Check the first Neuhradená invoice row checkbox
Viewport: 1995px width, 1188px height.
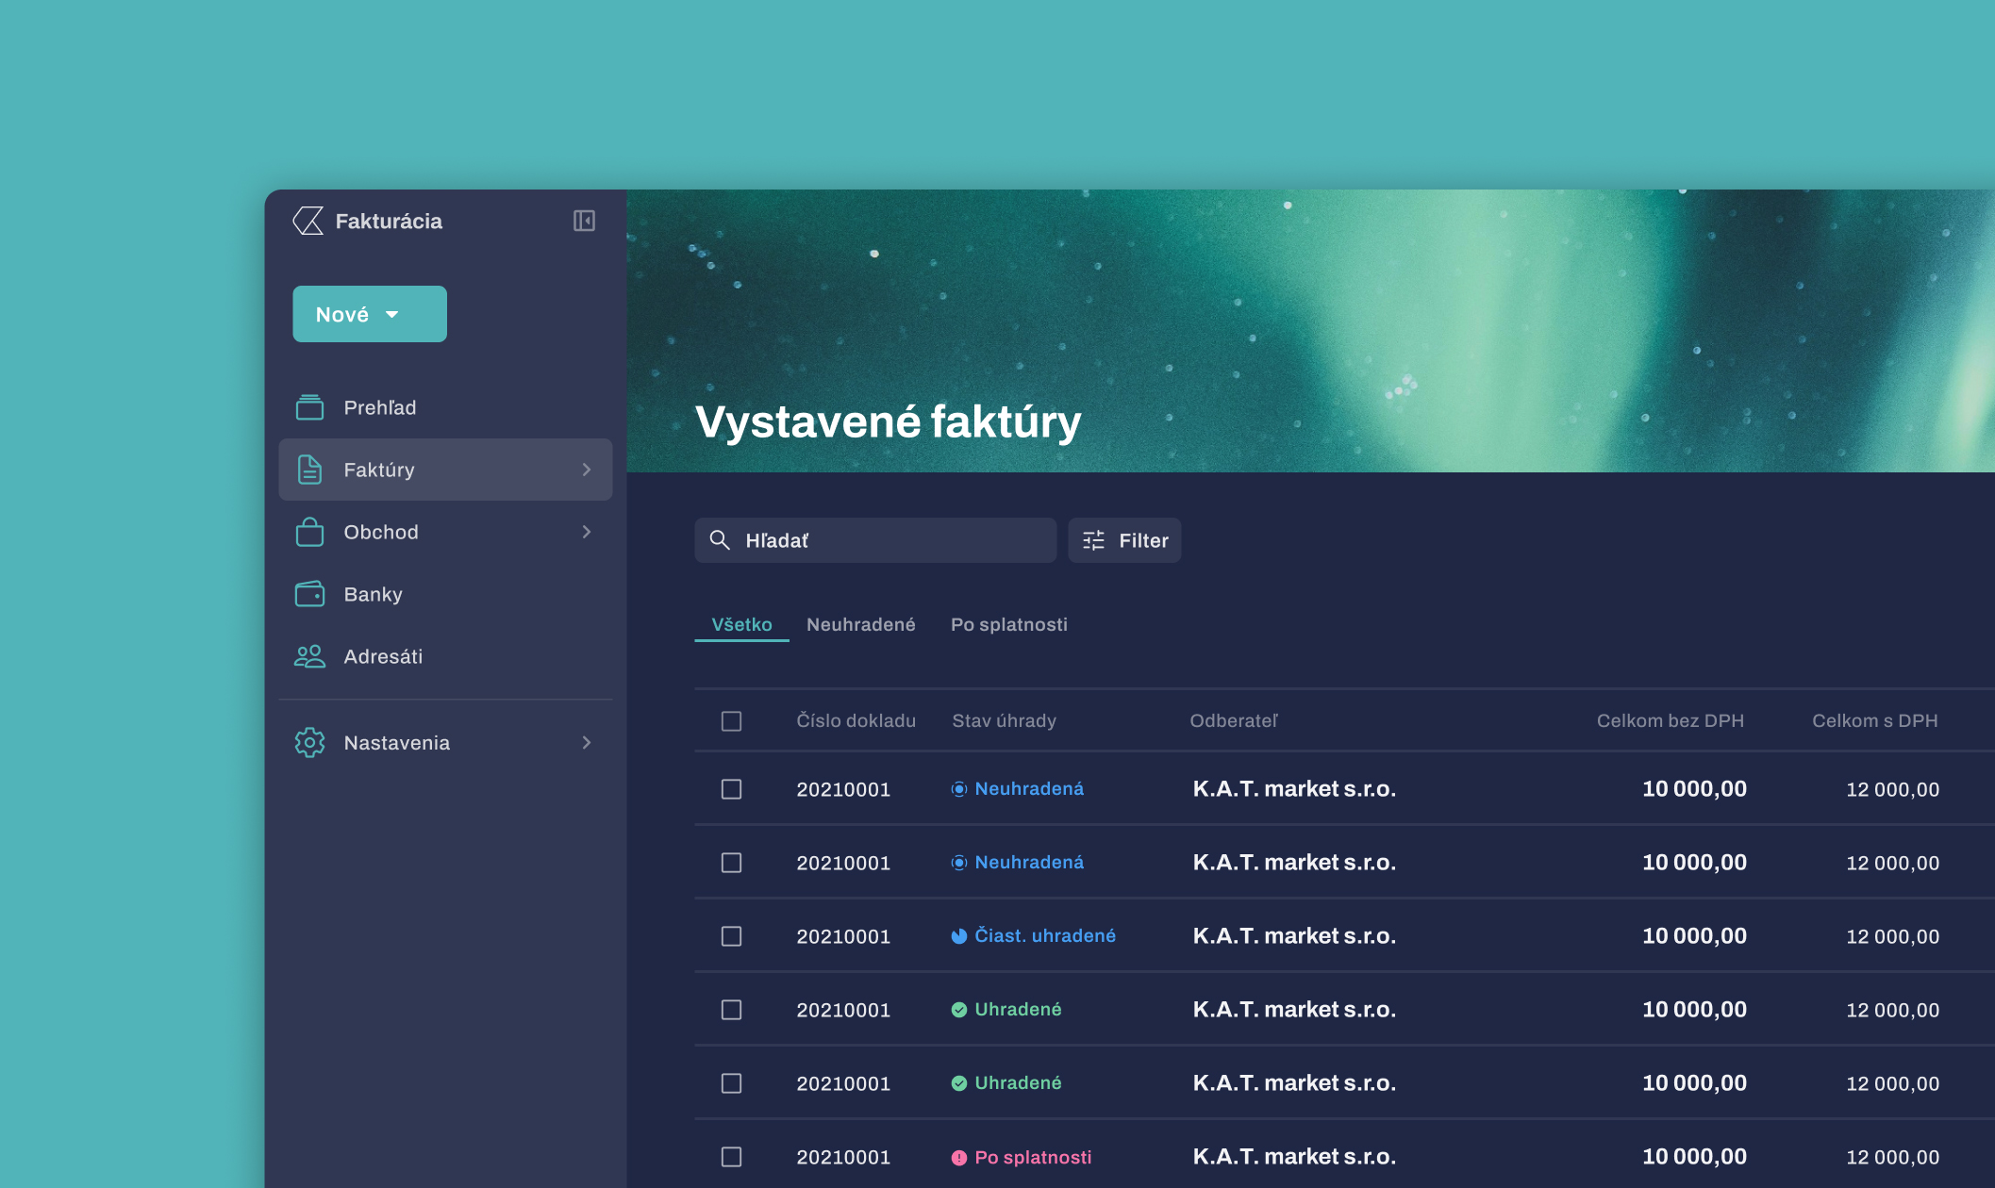point(731,789)
